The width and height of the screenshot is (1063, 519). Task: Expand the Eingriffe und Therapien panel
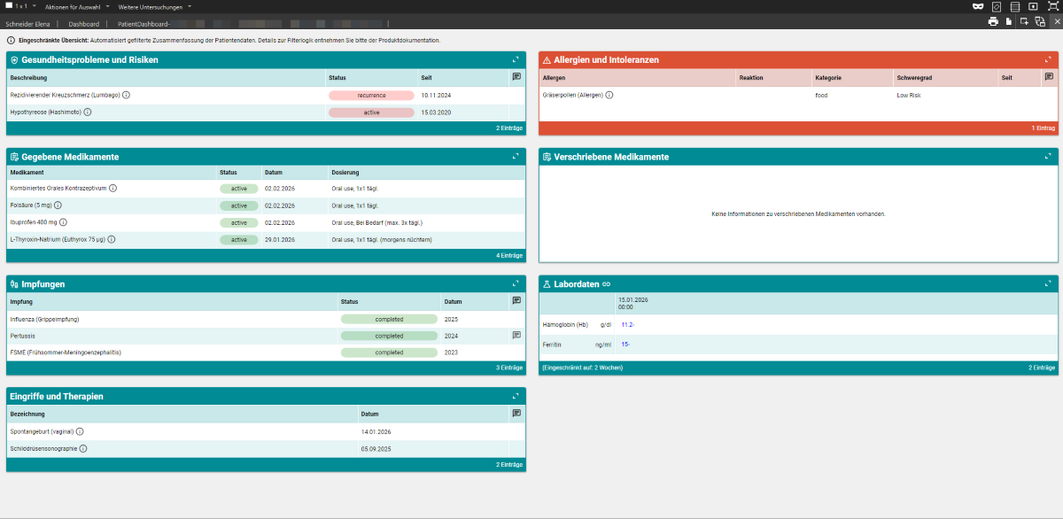pyautogui.click(x=516, y=396)
